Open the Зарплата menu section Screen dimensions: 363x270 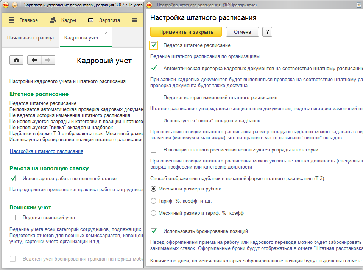(x=109, y=20)
